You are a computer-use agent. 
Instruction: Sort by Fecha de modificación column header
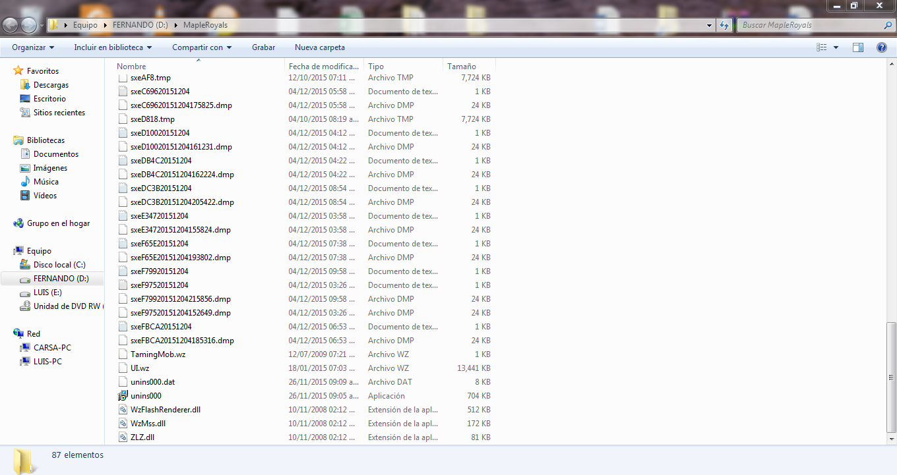[325, 67]
